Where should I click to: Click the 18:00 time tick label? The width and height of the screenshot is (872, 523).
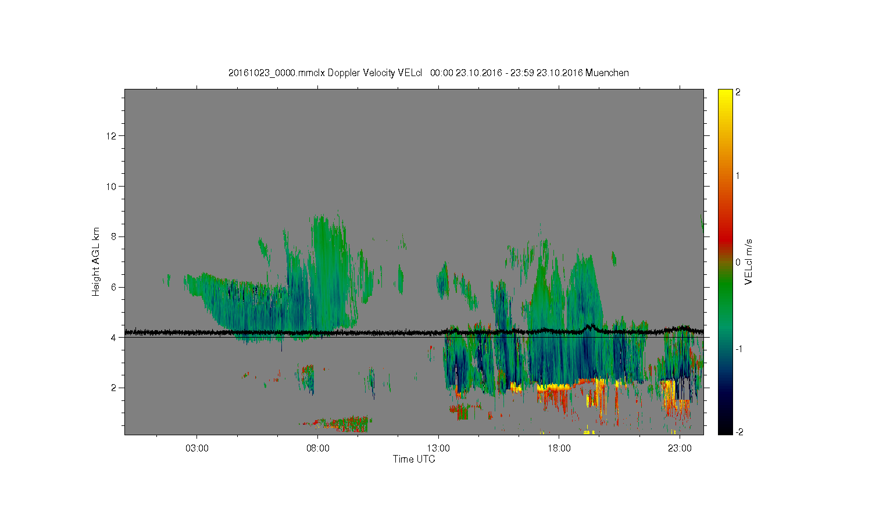pos(559,449)
